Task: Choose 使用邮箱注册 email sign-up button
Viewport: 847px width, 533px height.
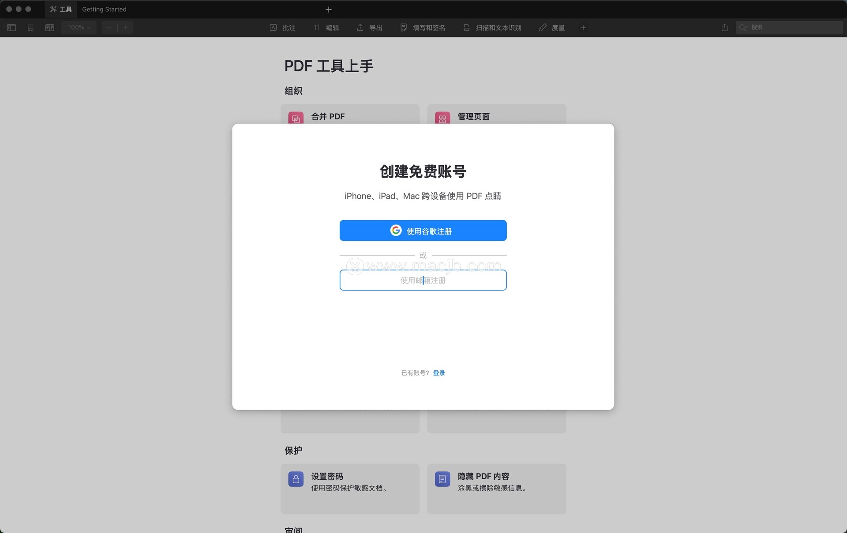Action: click(x=423, y=280)
